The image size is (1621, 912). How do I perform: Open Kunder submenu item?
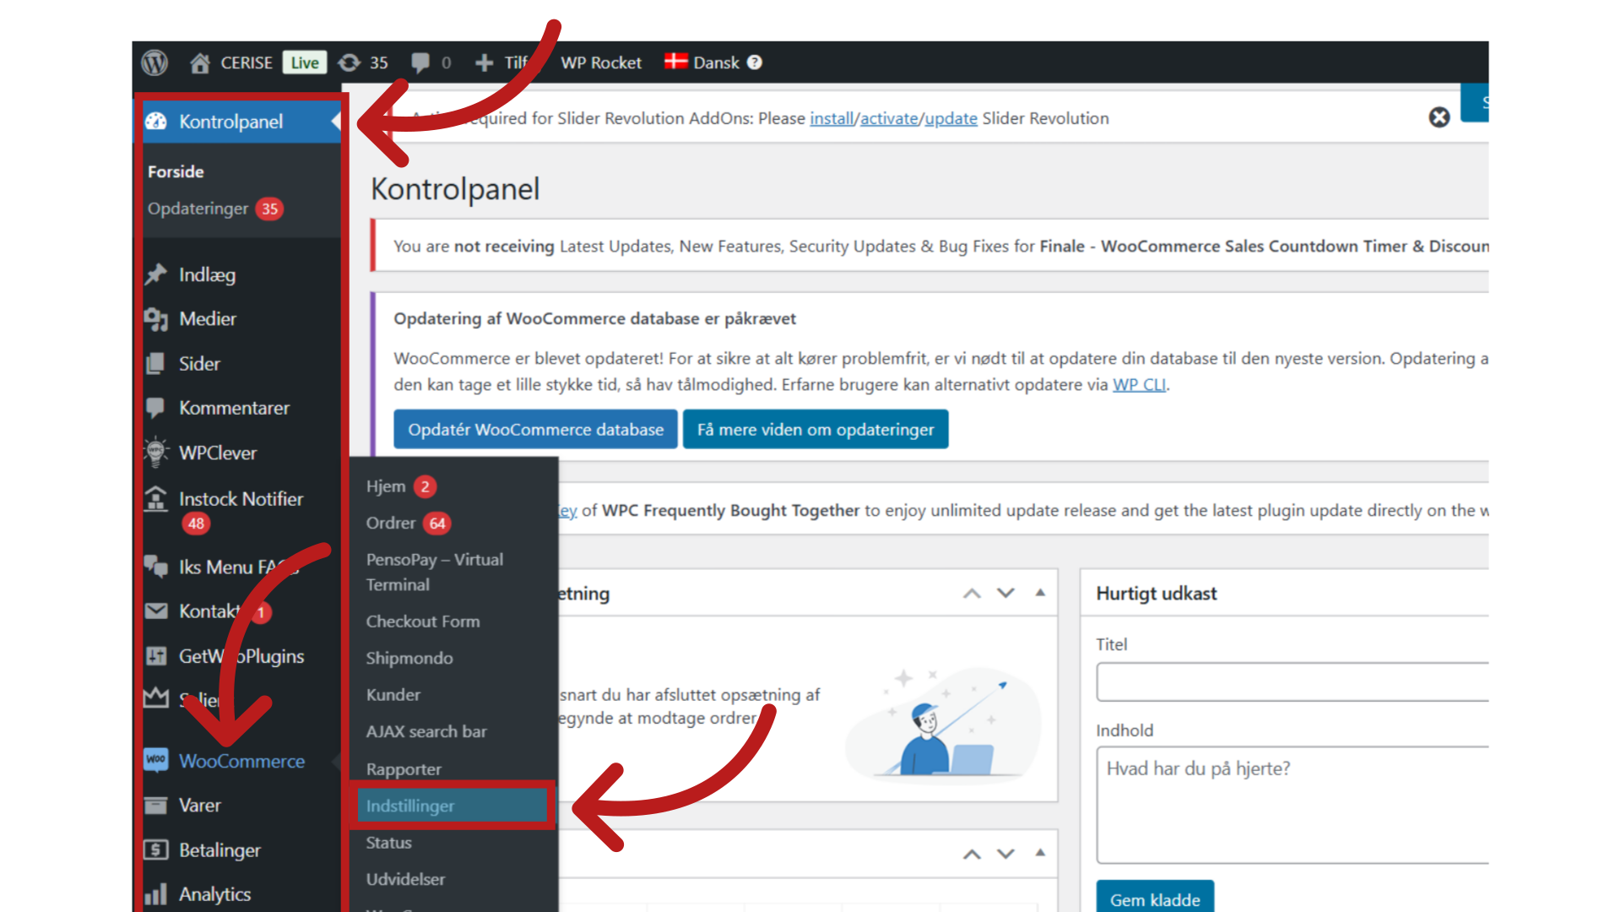[393, 695]
